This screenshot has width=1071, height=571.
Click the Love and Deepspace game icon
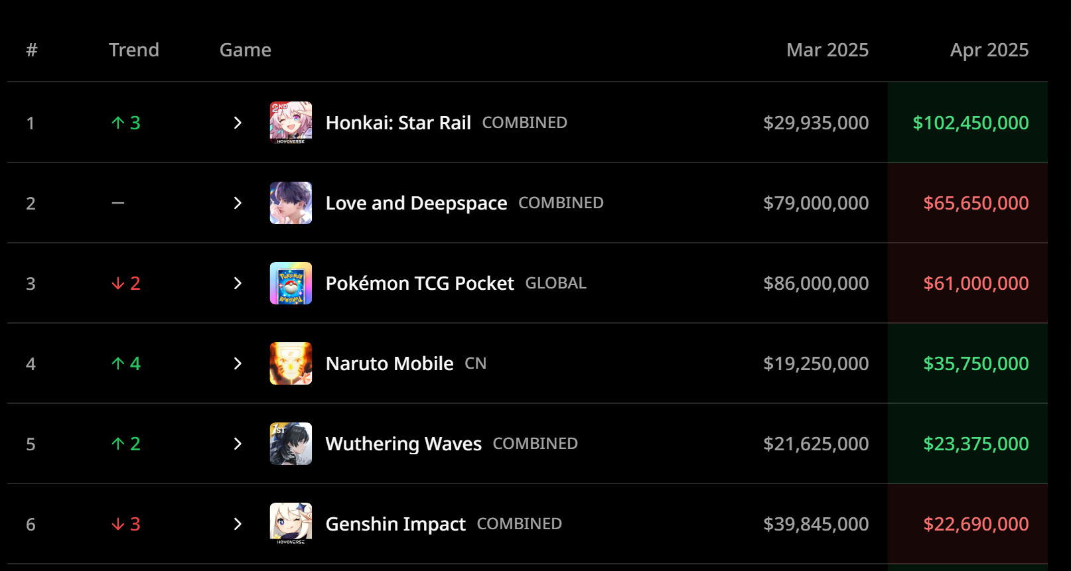point(291,203)
